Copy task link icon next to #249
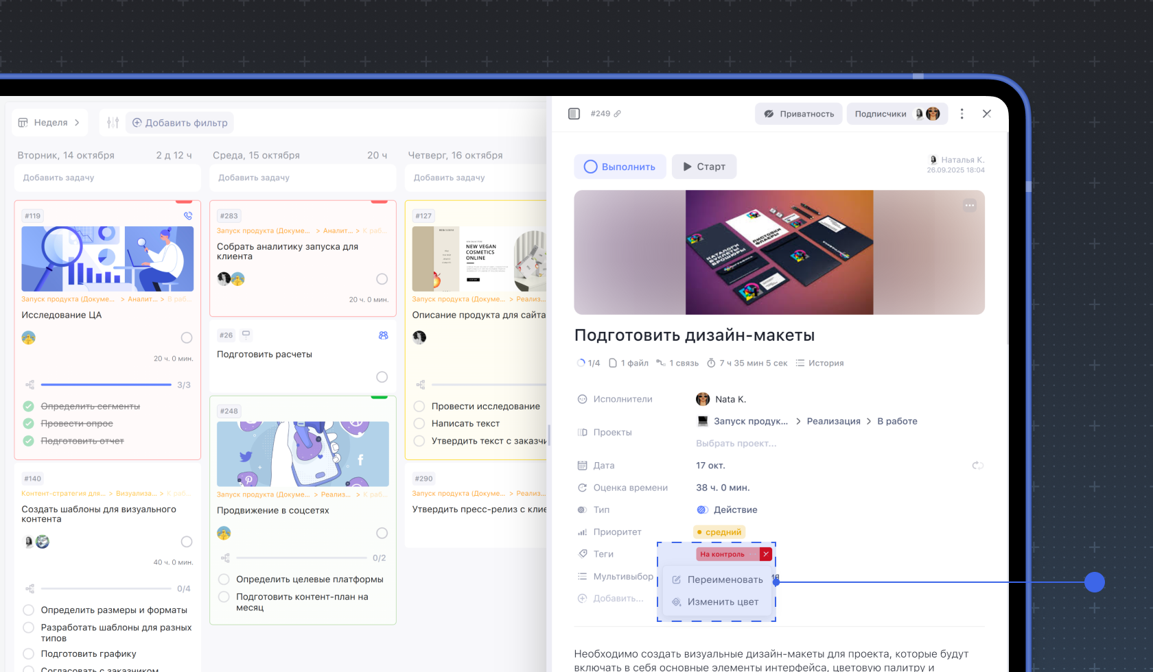 pyautogui.click(x=617, y=114)
